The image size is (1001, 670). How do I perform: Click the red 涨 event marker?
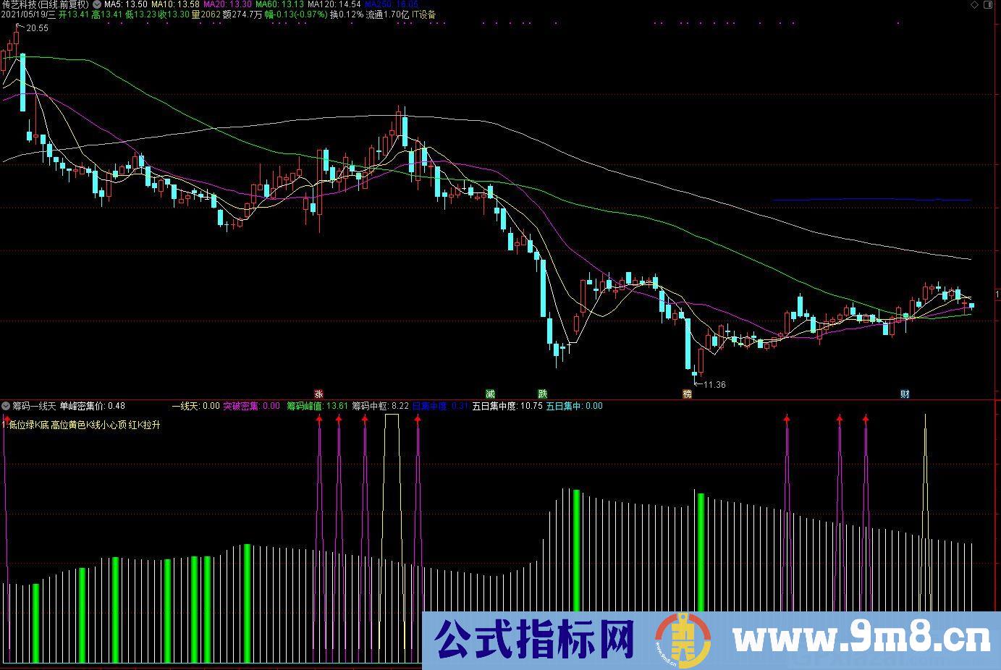point(318,394)
